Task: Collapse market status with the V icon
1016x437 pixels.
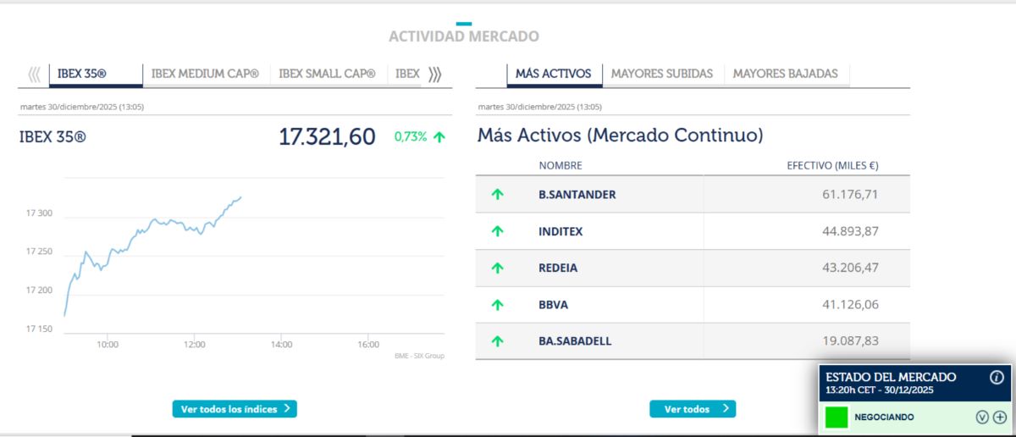Action: click(x=982, y=417)
